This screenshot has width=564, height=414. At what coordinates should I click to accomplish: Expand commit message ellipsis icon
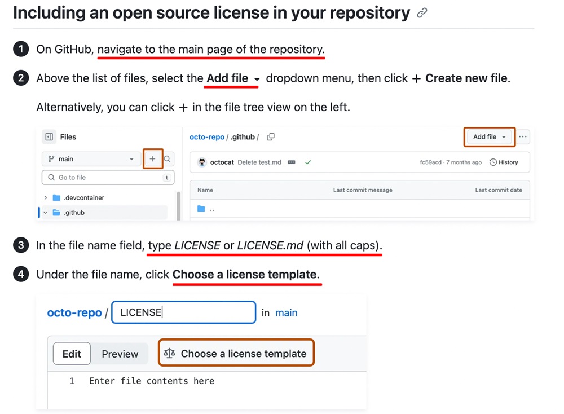292,162
